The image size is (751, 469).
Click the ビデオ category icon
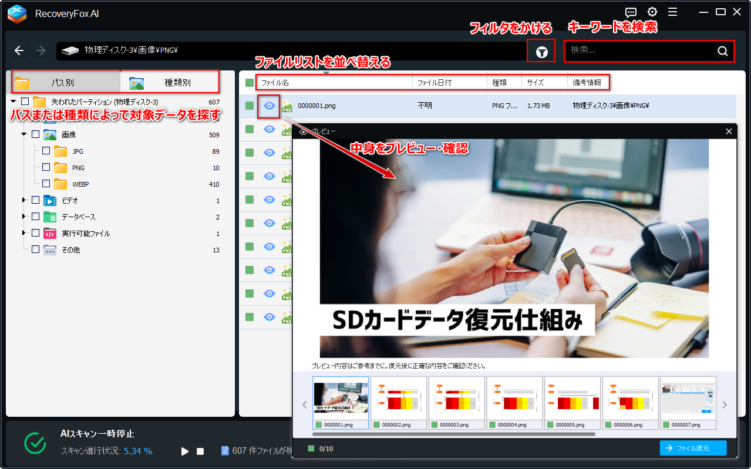(50, 200)
